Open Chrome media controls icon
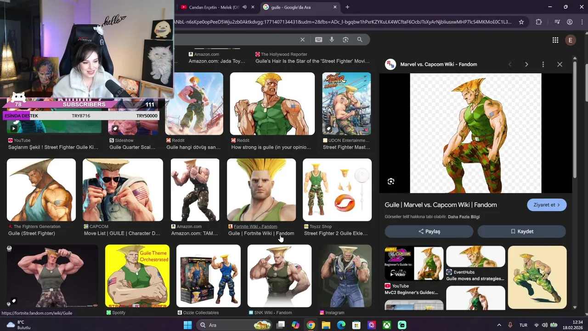588x331 pixels. [x=557, y=22]
